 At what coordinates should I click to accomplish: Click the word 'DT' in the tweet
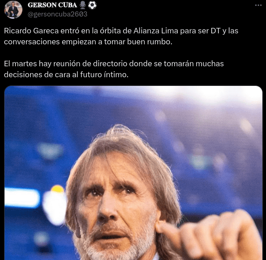click(215, 31)
